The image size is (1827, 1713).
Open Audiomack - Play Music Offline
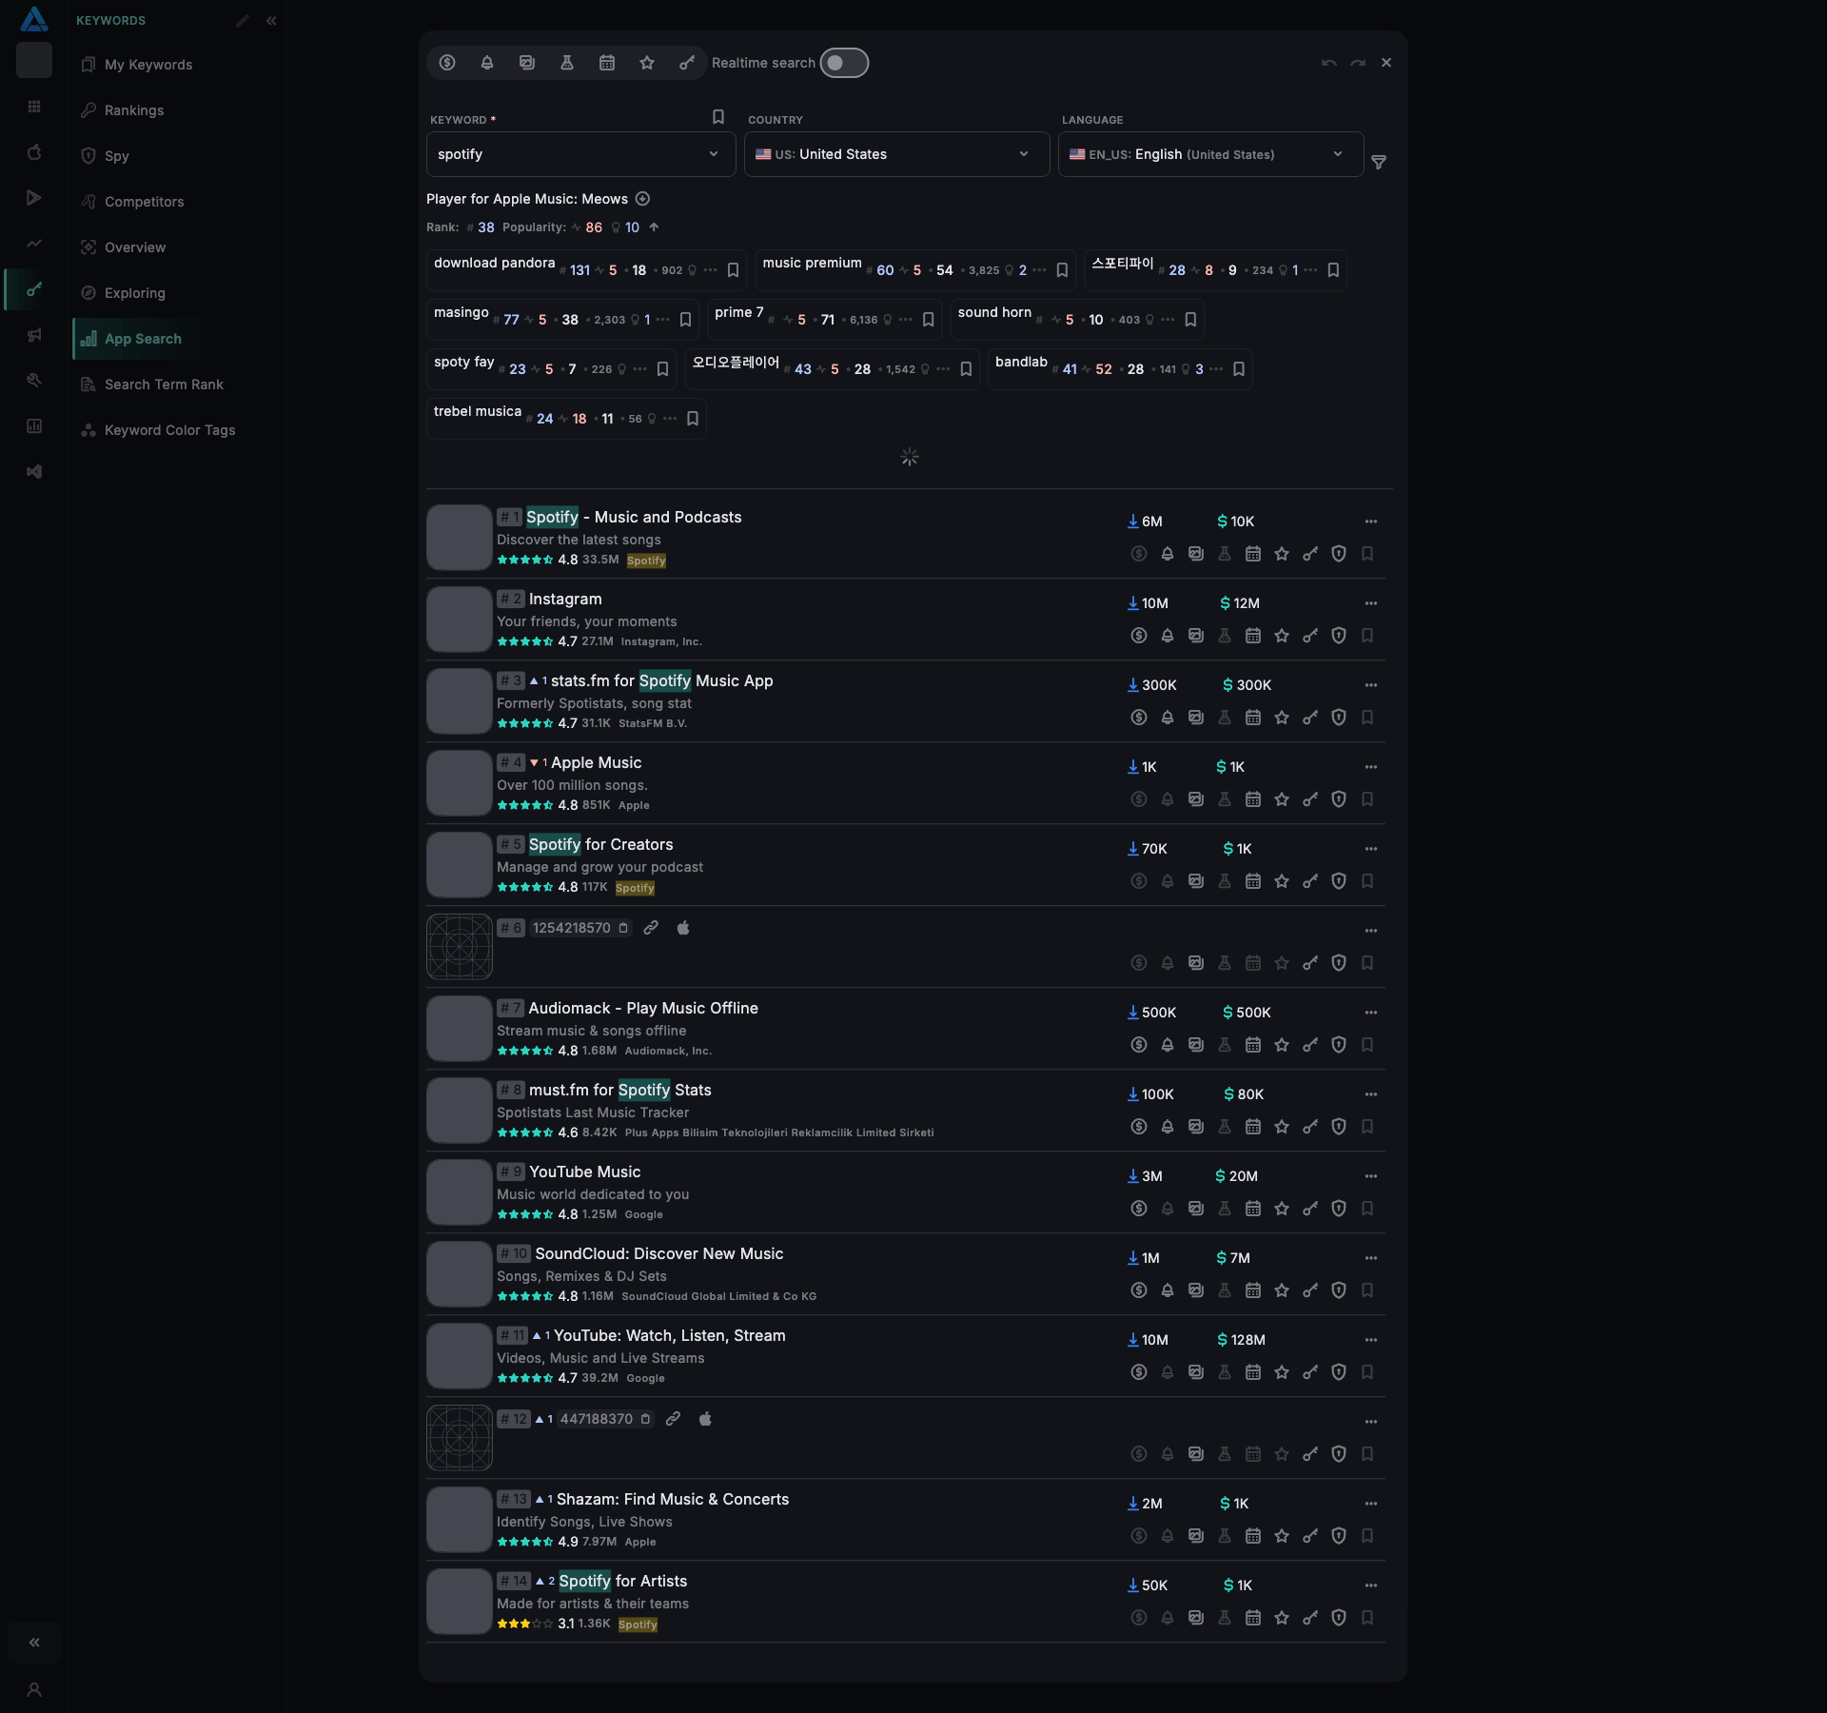643,1009
